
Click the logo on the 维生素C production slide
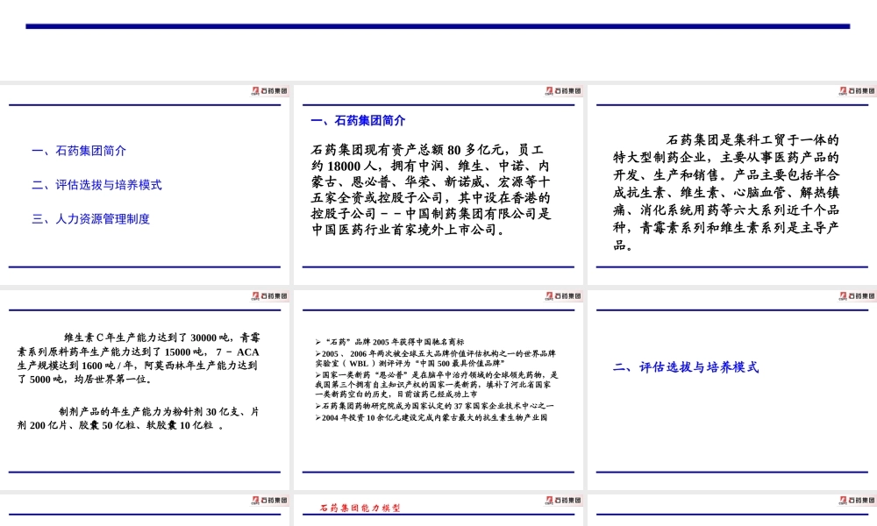click(x=269, y=295)
